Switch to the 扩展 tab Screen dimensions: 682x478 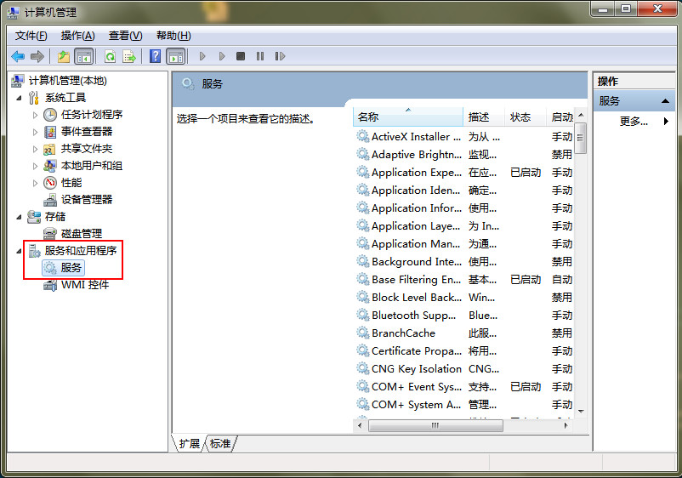coord(189,444)
